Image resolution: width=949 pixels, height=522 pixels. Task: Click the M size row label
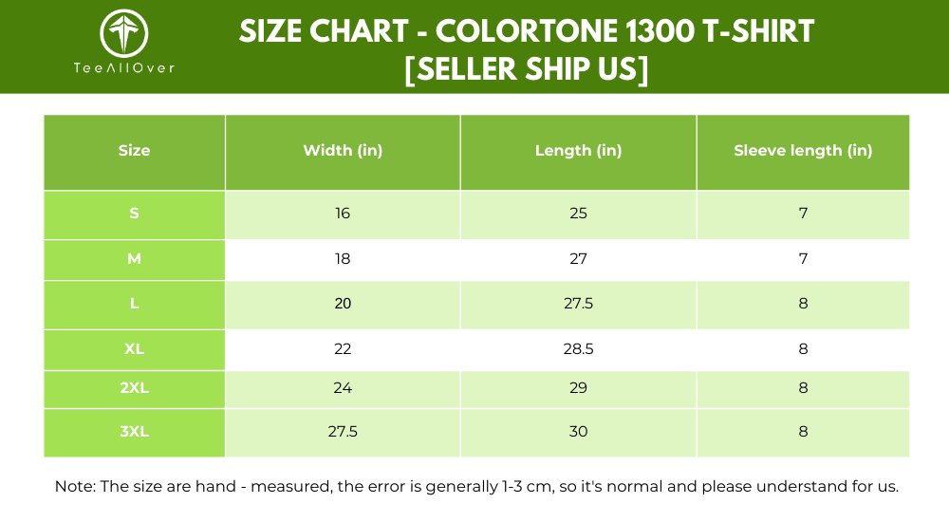(x=134, y=259)
